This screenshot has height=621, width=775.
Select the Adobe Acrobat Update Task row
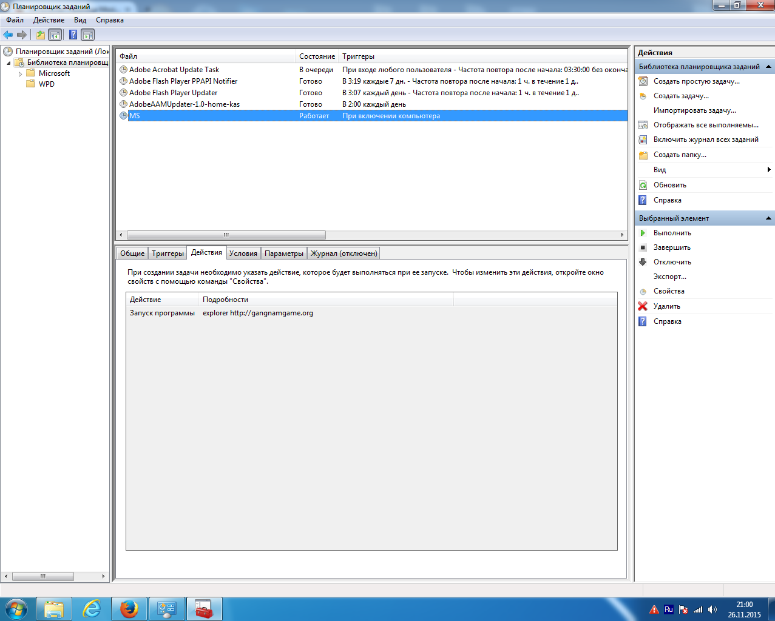(372, 70)
